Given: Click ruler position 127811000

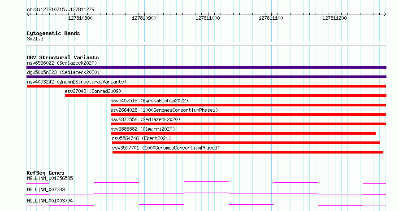Looking at the screenshot, I should pos(208,18).
